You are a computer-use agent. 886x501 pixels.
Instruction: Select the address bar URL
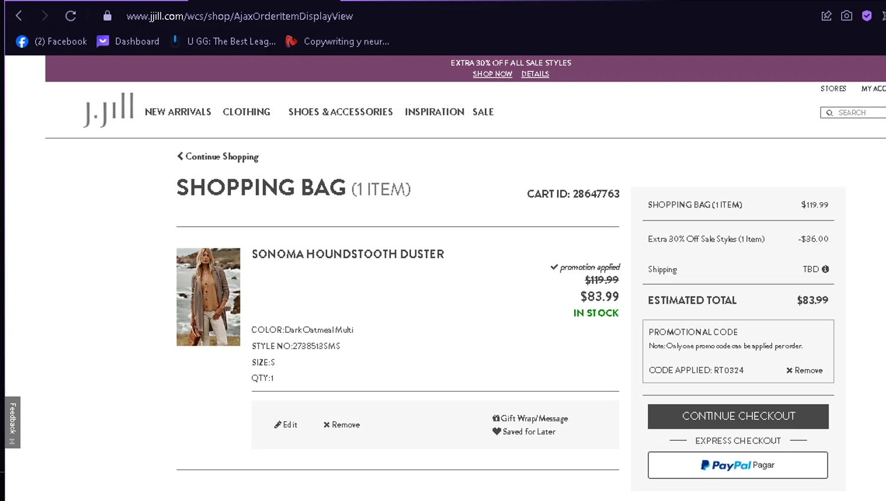click(239, 17)
